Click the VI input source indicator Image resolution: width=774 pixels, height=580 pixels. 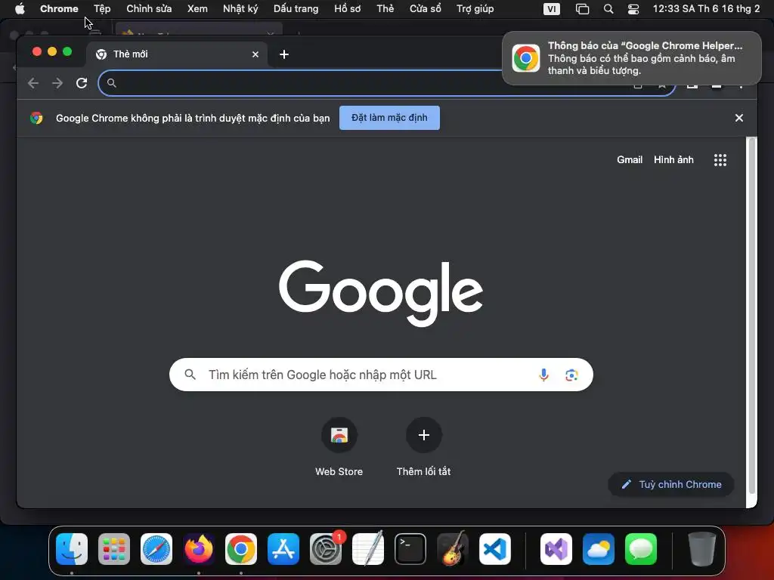click(551, 9)
